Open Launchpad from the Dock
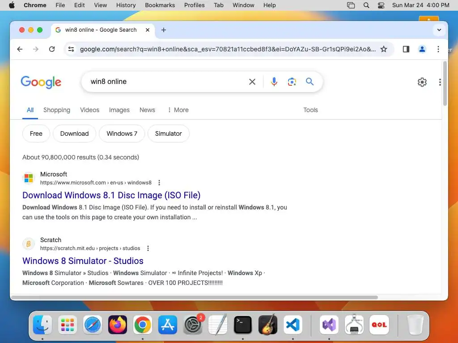The width and height of the screenshot is (458, 343). 68,325
